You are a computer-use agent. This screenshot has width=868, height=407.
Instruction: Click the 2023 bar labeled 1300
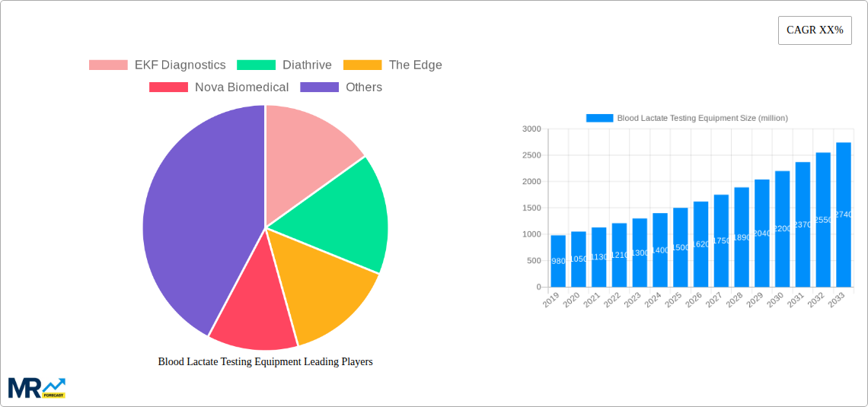(x=640, y=253)
